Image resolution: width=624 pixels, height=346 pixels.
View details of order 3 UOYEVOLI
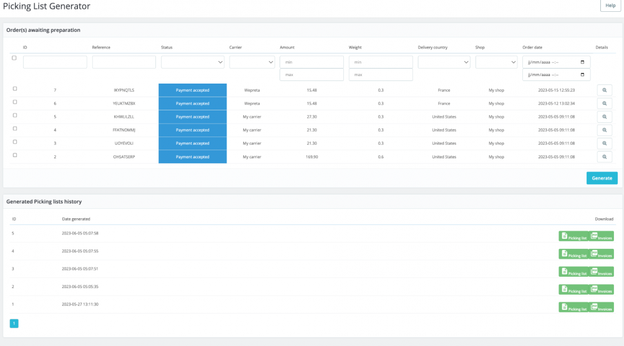[x=604, y=143]
